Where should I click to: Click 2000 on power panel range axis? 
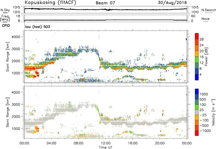(x=16, y=61)
